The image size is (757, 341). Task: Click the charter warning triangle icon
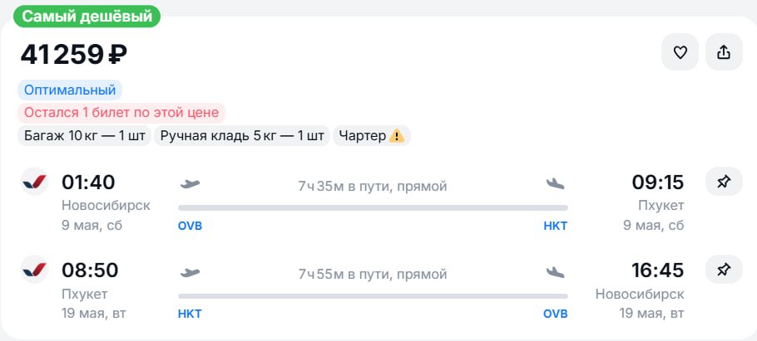(397, 136)
